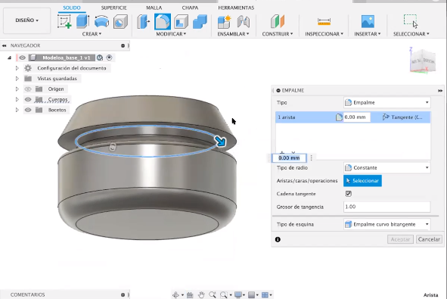Click the view cube in the corner
The height and width of the screenshot is (299, 447).
pyautogui.click(x=423, y=61)
